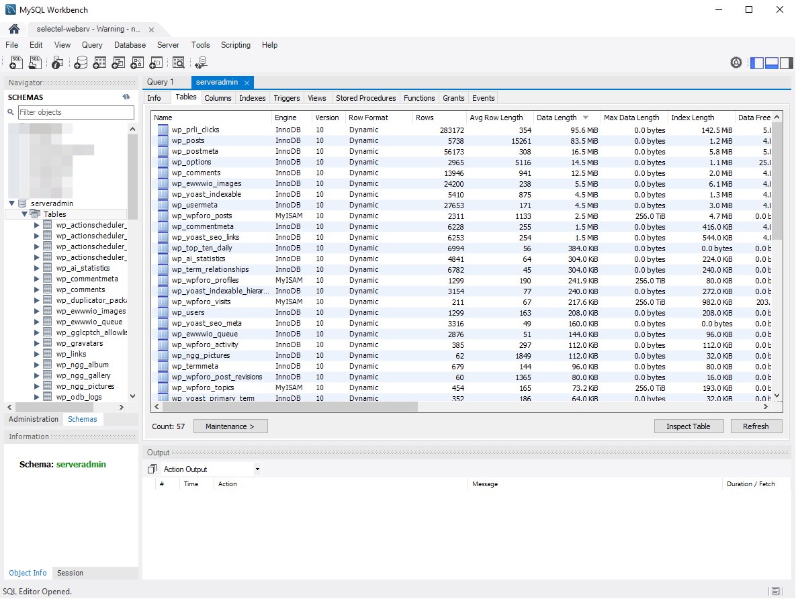Select the wp_wpforo_posts row in table list

pos(462,216)
